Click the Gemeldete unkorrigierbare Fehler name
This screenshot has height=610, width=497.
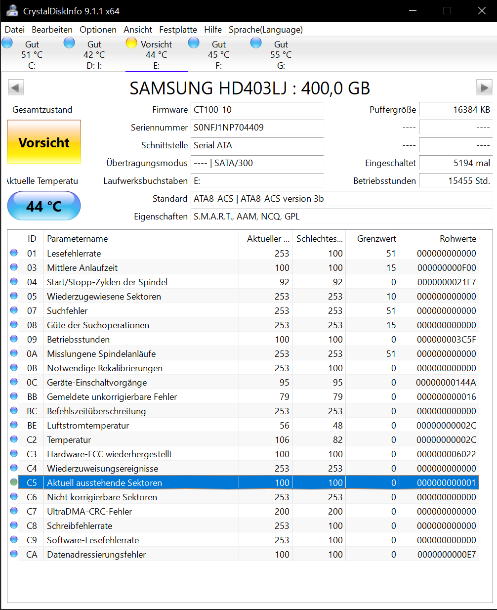point(112,397)
